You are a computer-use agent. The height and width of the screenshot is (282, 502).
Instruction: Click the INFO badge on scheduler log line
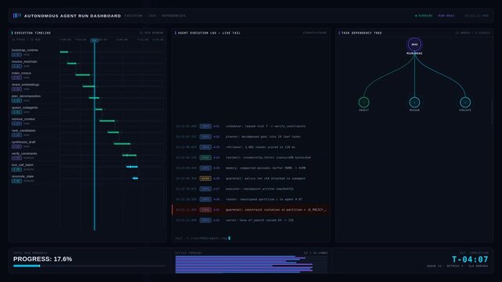(x=205, y=126)
